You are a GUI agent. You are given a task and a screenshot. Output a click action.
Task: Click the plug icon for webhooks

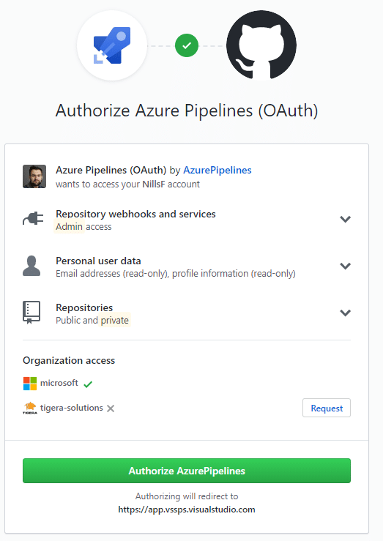(x=33, y=219)
